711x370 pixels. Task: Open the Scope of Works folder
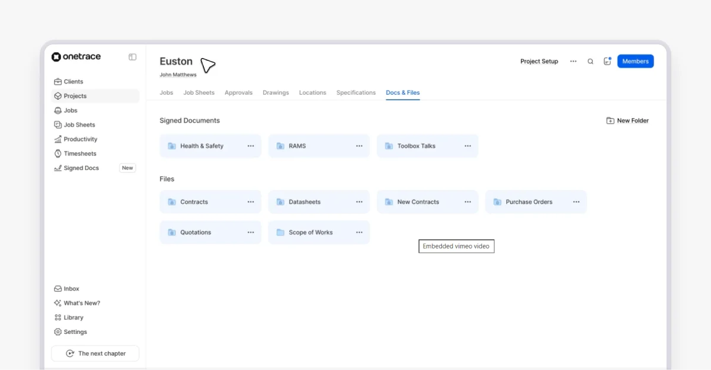click(x=319, y=233)
